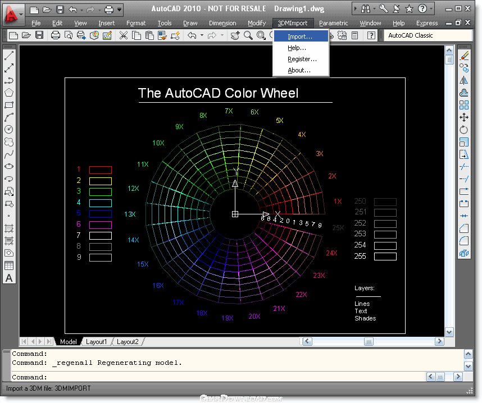Click the drawing area's vertical scroll down arrow
This screenshot has height=403, width=482.
pos(449,332)
